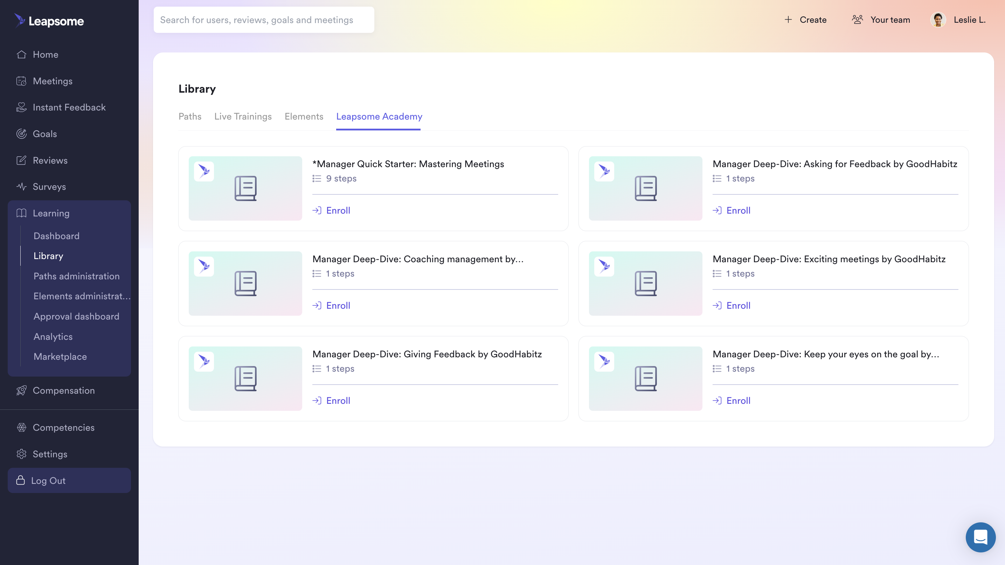Click the Competencies icon
The width and height of the screenshot is (1005, 565).
tap(21, 428)
